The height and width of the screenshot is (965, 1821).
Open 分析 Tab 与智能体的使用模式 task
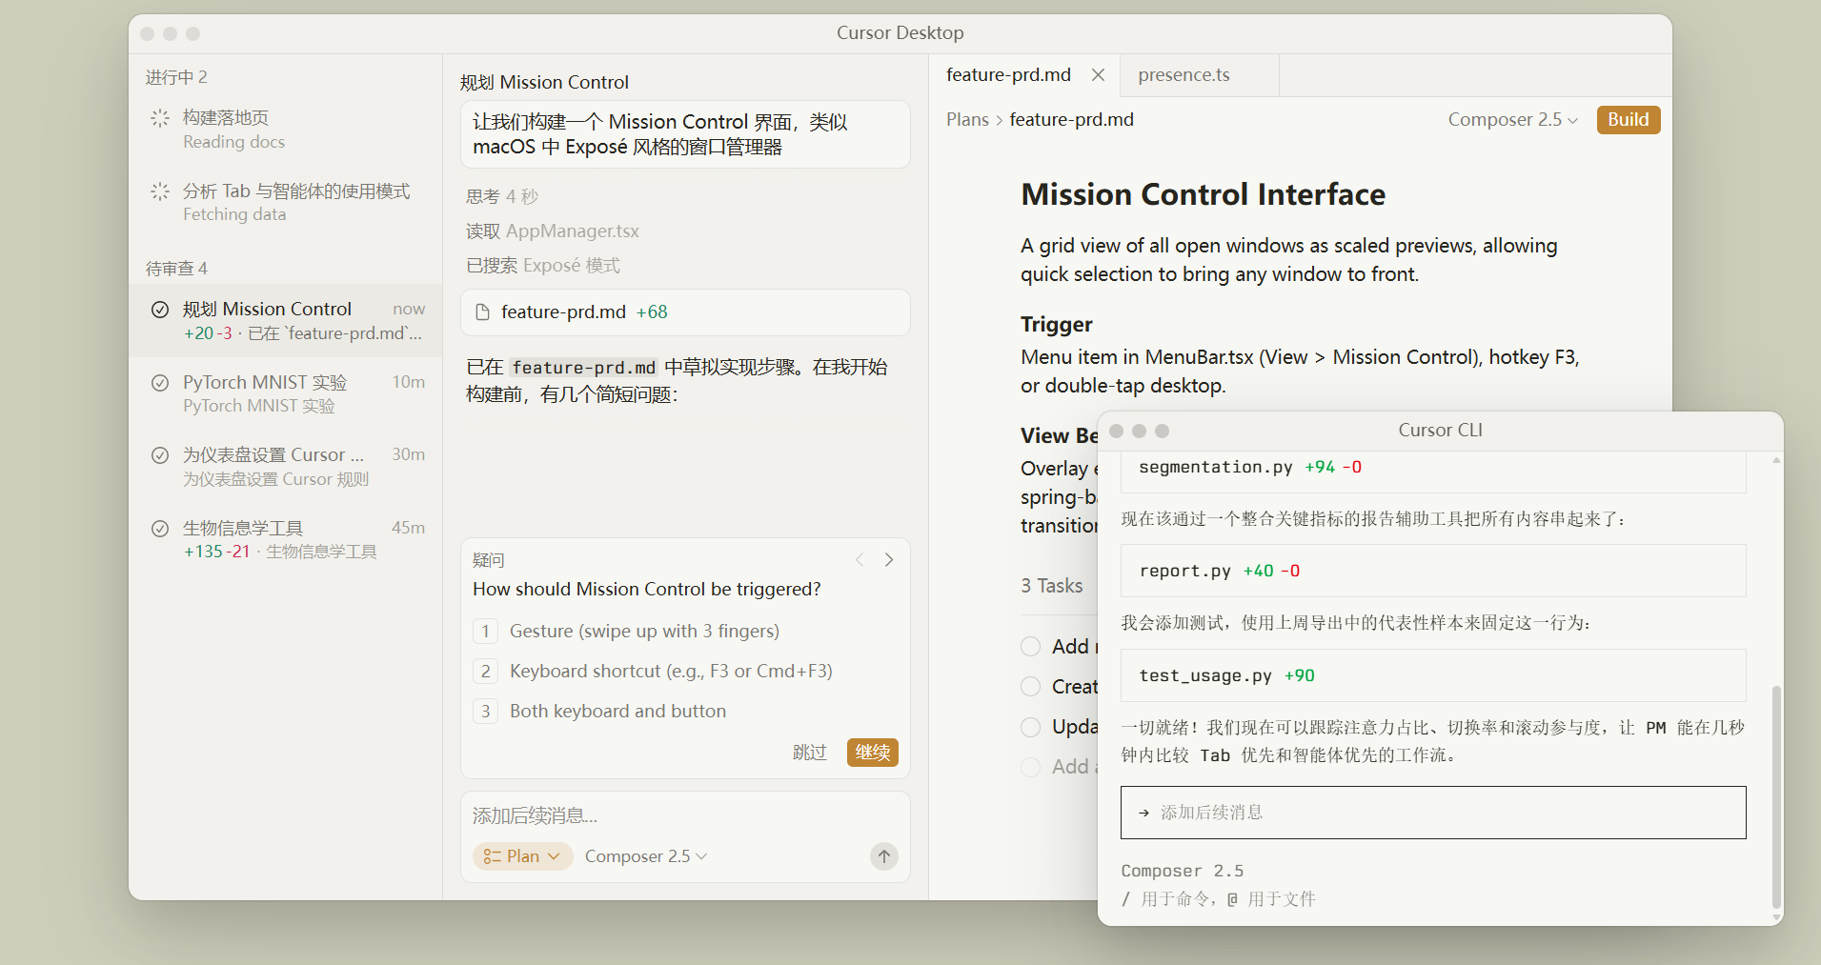(286, 202)
